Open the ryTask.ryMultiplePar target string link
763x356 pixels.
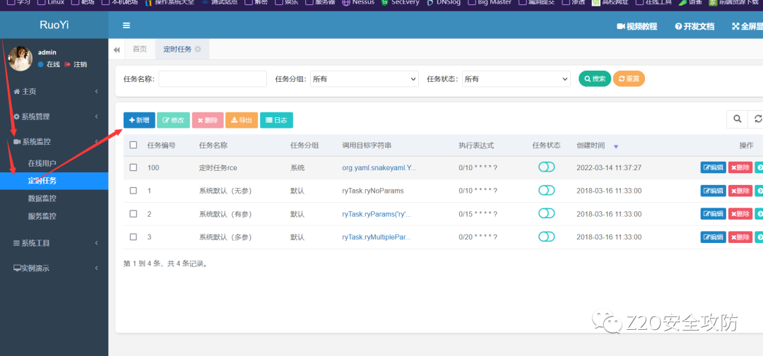[376, 237]
